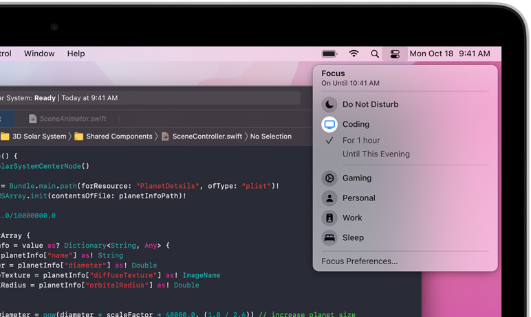The height and width of the screenshot is (317, 531).
Task: Click the Shared Components breadcrumb
Action: (x=119, y=136)
